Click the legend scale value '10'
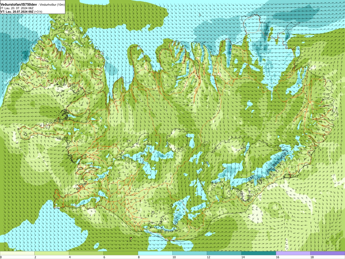 (x=174, y=257)
